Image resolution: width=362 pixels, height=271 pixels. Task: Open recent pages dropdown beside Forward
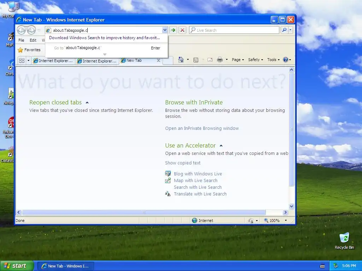pos(39,30)
